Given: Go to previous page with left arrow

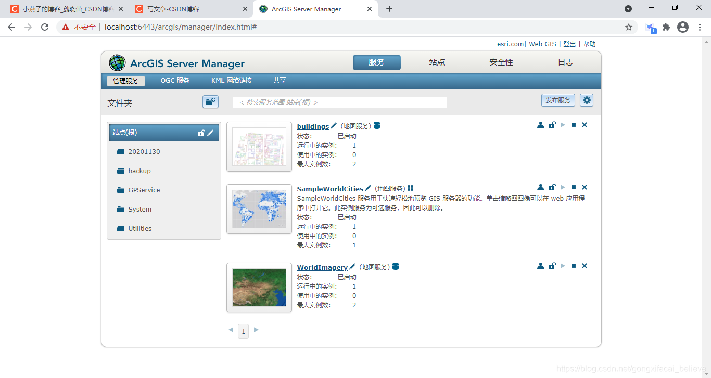Looking at the screenshot, I should pyautogui.click(x=231, y=330).
